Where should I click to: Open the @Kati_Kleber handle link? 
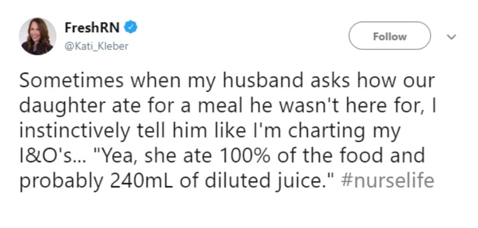tap(96, 46)
